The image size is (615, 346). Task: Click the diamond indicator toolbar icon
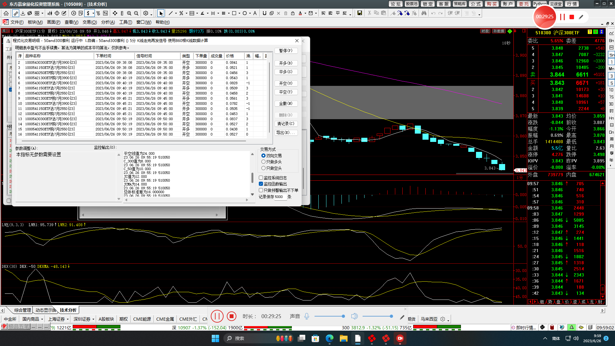57,13
